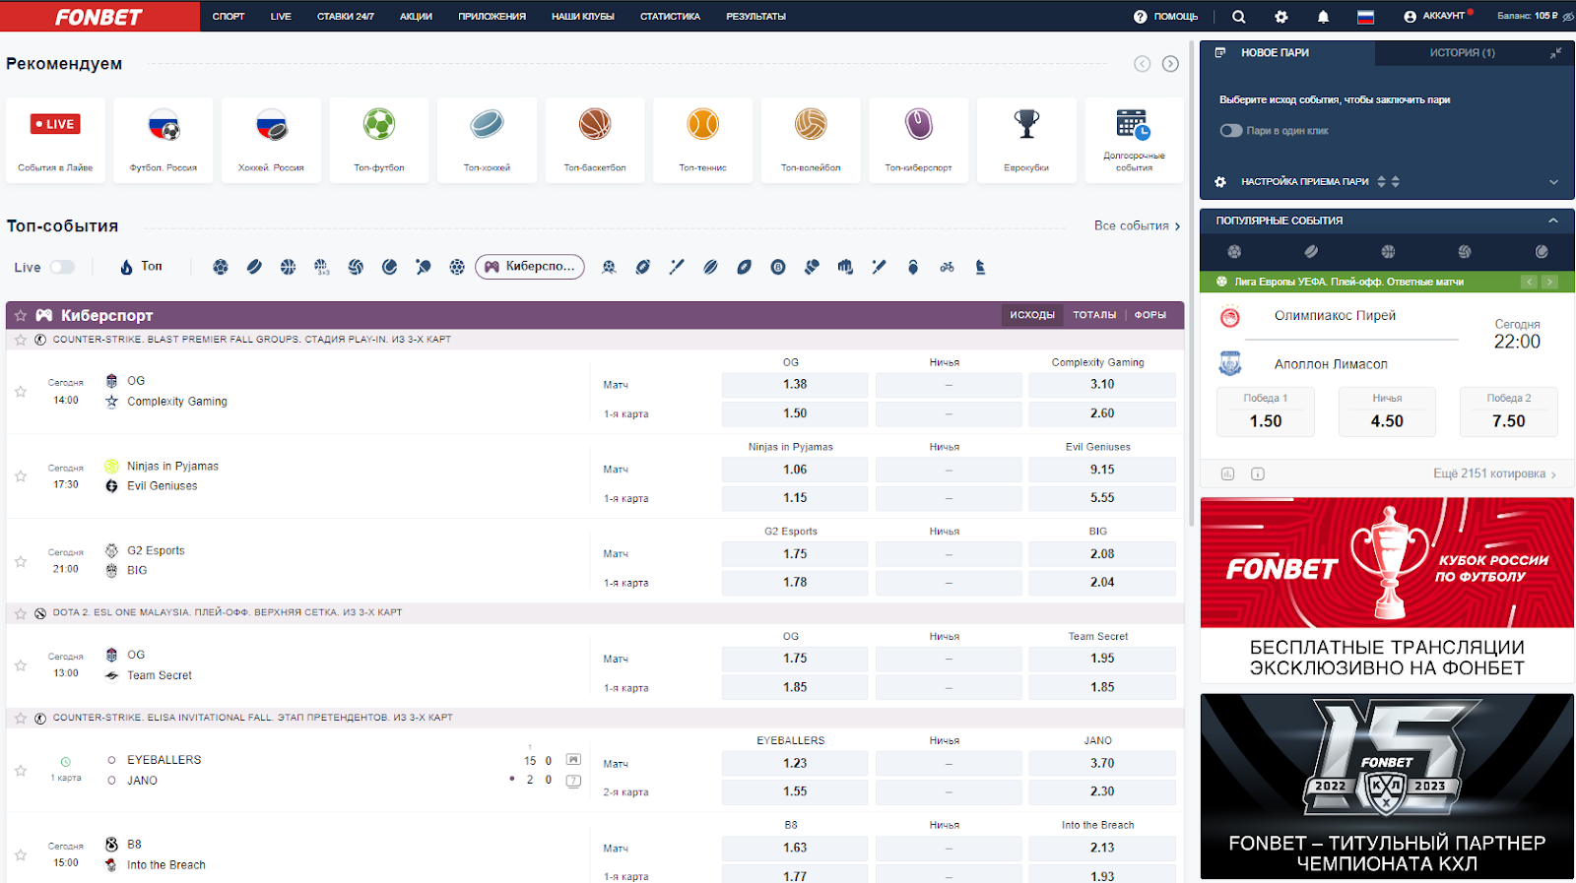Favorite the OG vs Team Secret match
This screenshot has width=1576, height=883.
coord(21,665)
